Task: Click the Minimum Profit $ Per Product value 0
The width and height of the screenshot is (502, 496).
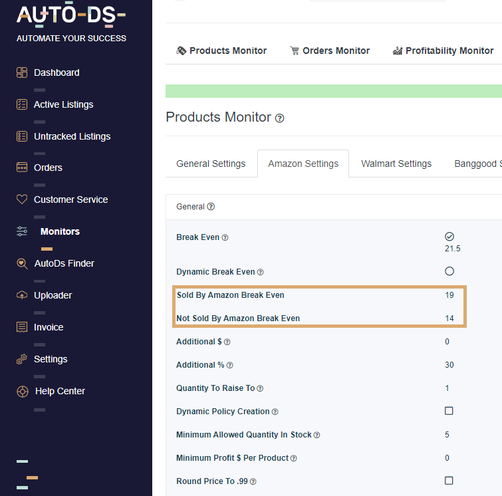Action: [447, 458]
